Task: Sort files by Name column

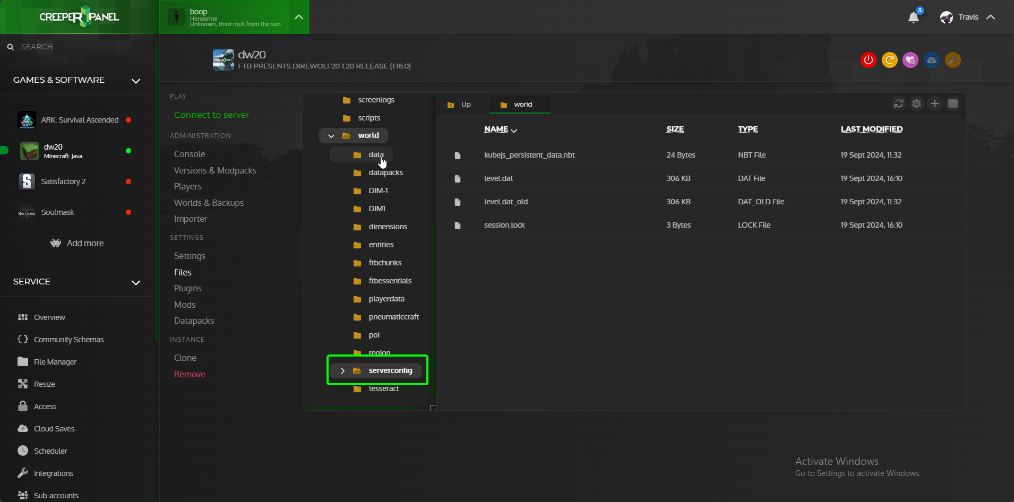Action: point(501,129)
